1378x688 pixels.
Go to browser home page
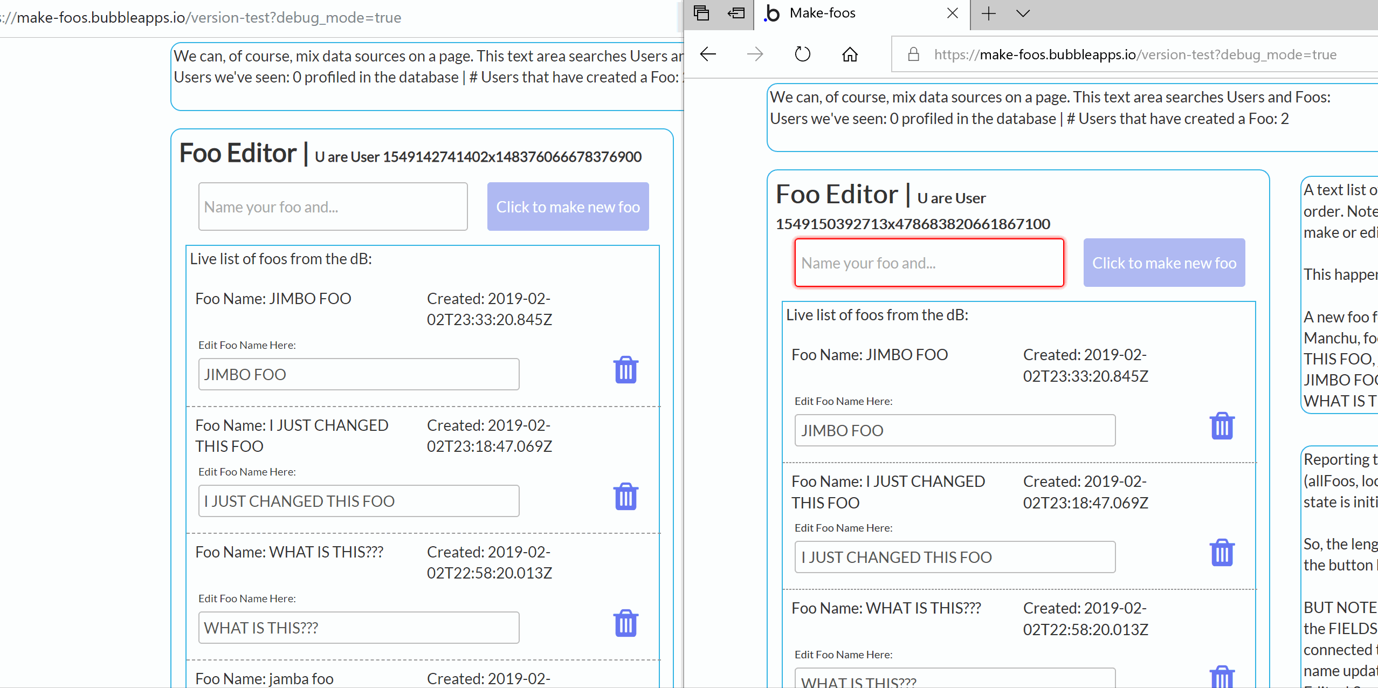coord(850,54)
